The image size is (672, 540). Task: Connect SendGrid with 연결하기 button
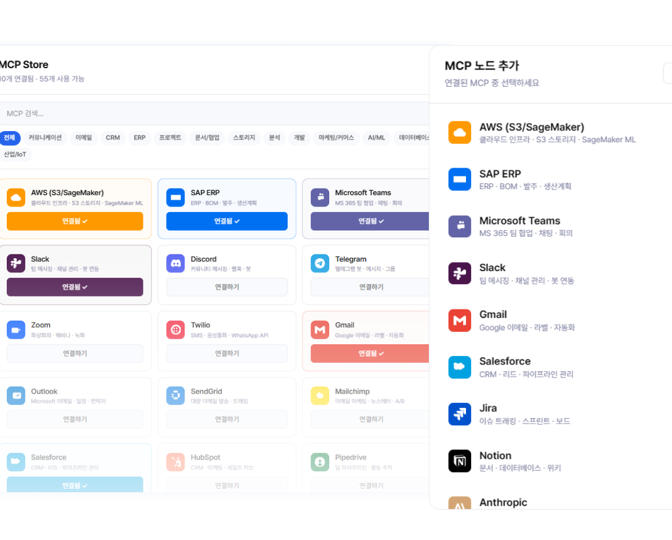coord(227,419)
